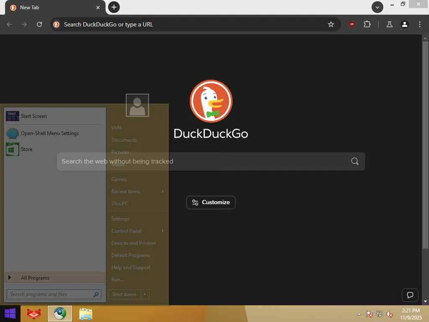Open the tab search dropdown arrow
The image size is (429, 322).
[x=377, y=7]
